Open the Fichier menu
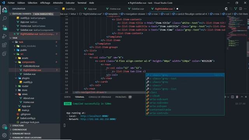This screenshot has width=249, height=140. 11,3
